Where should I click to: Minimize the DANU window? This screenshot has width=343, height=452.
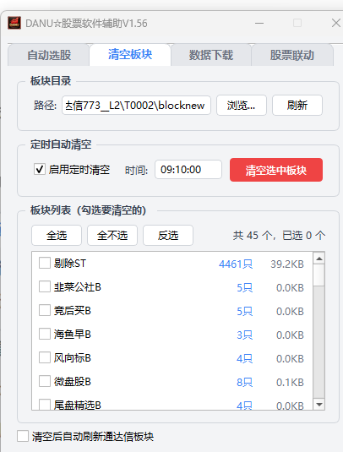259,23
